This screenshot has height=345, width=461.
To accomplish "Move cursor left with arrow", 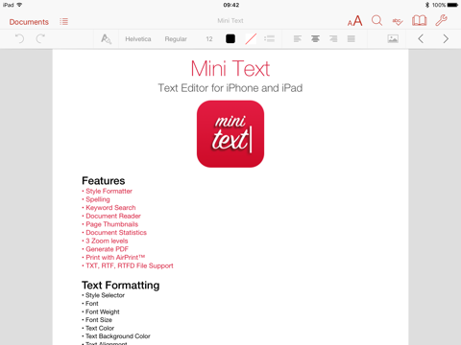I will pos(421,38).
